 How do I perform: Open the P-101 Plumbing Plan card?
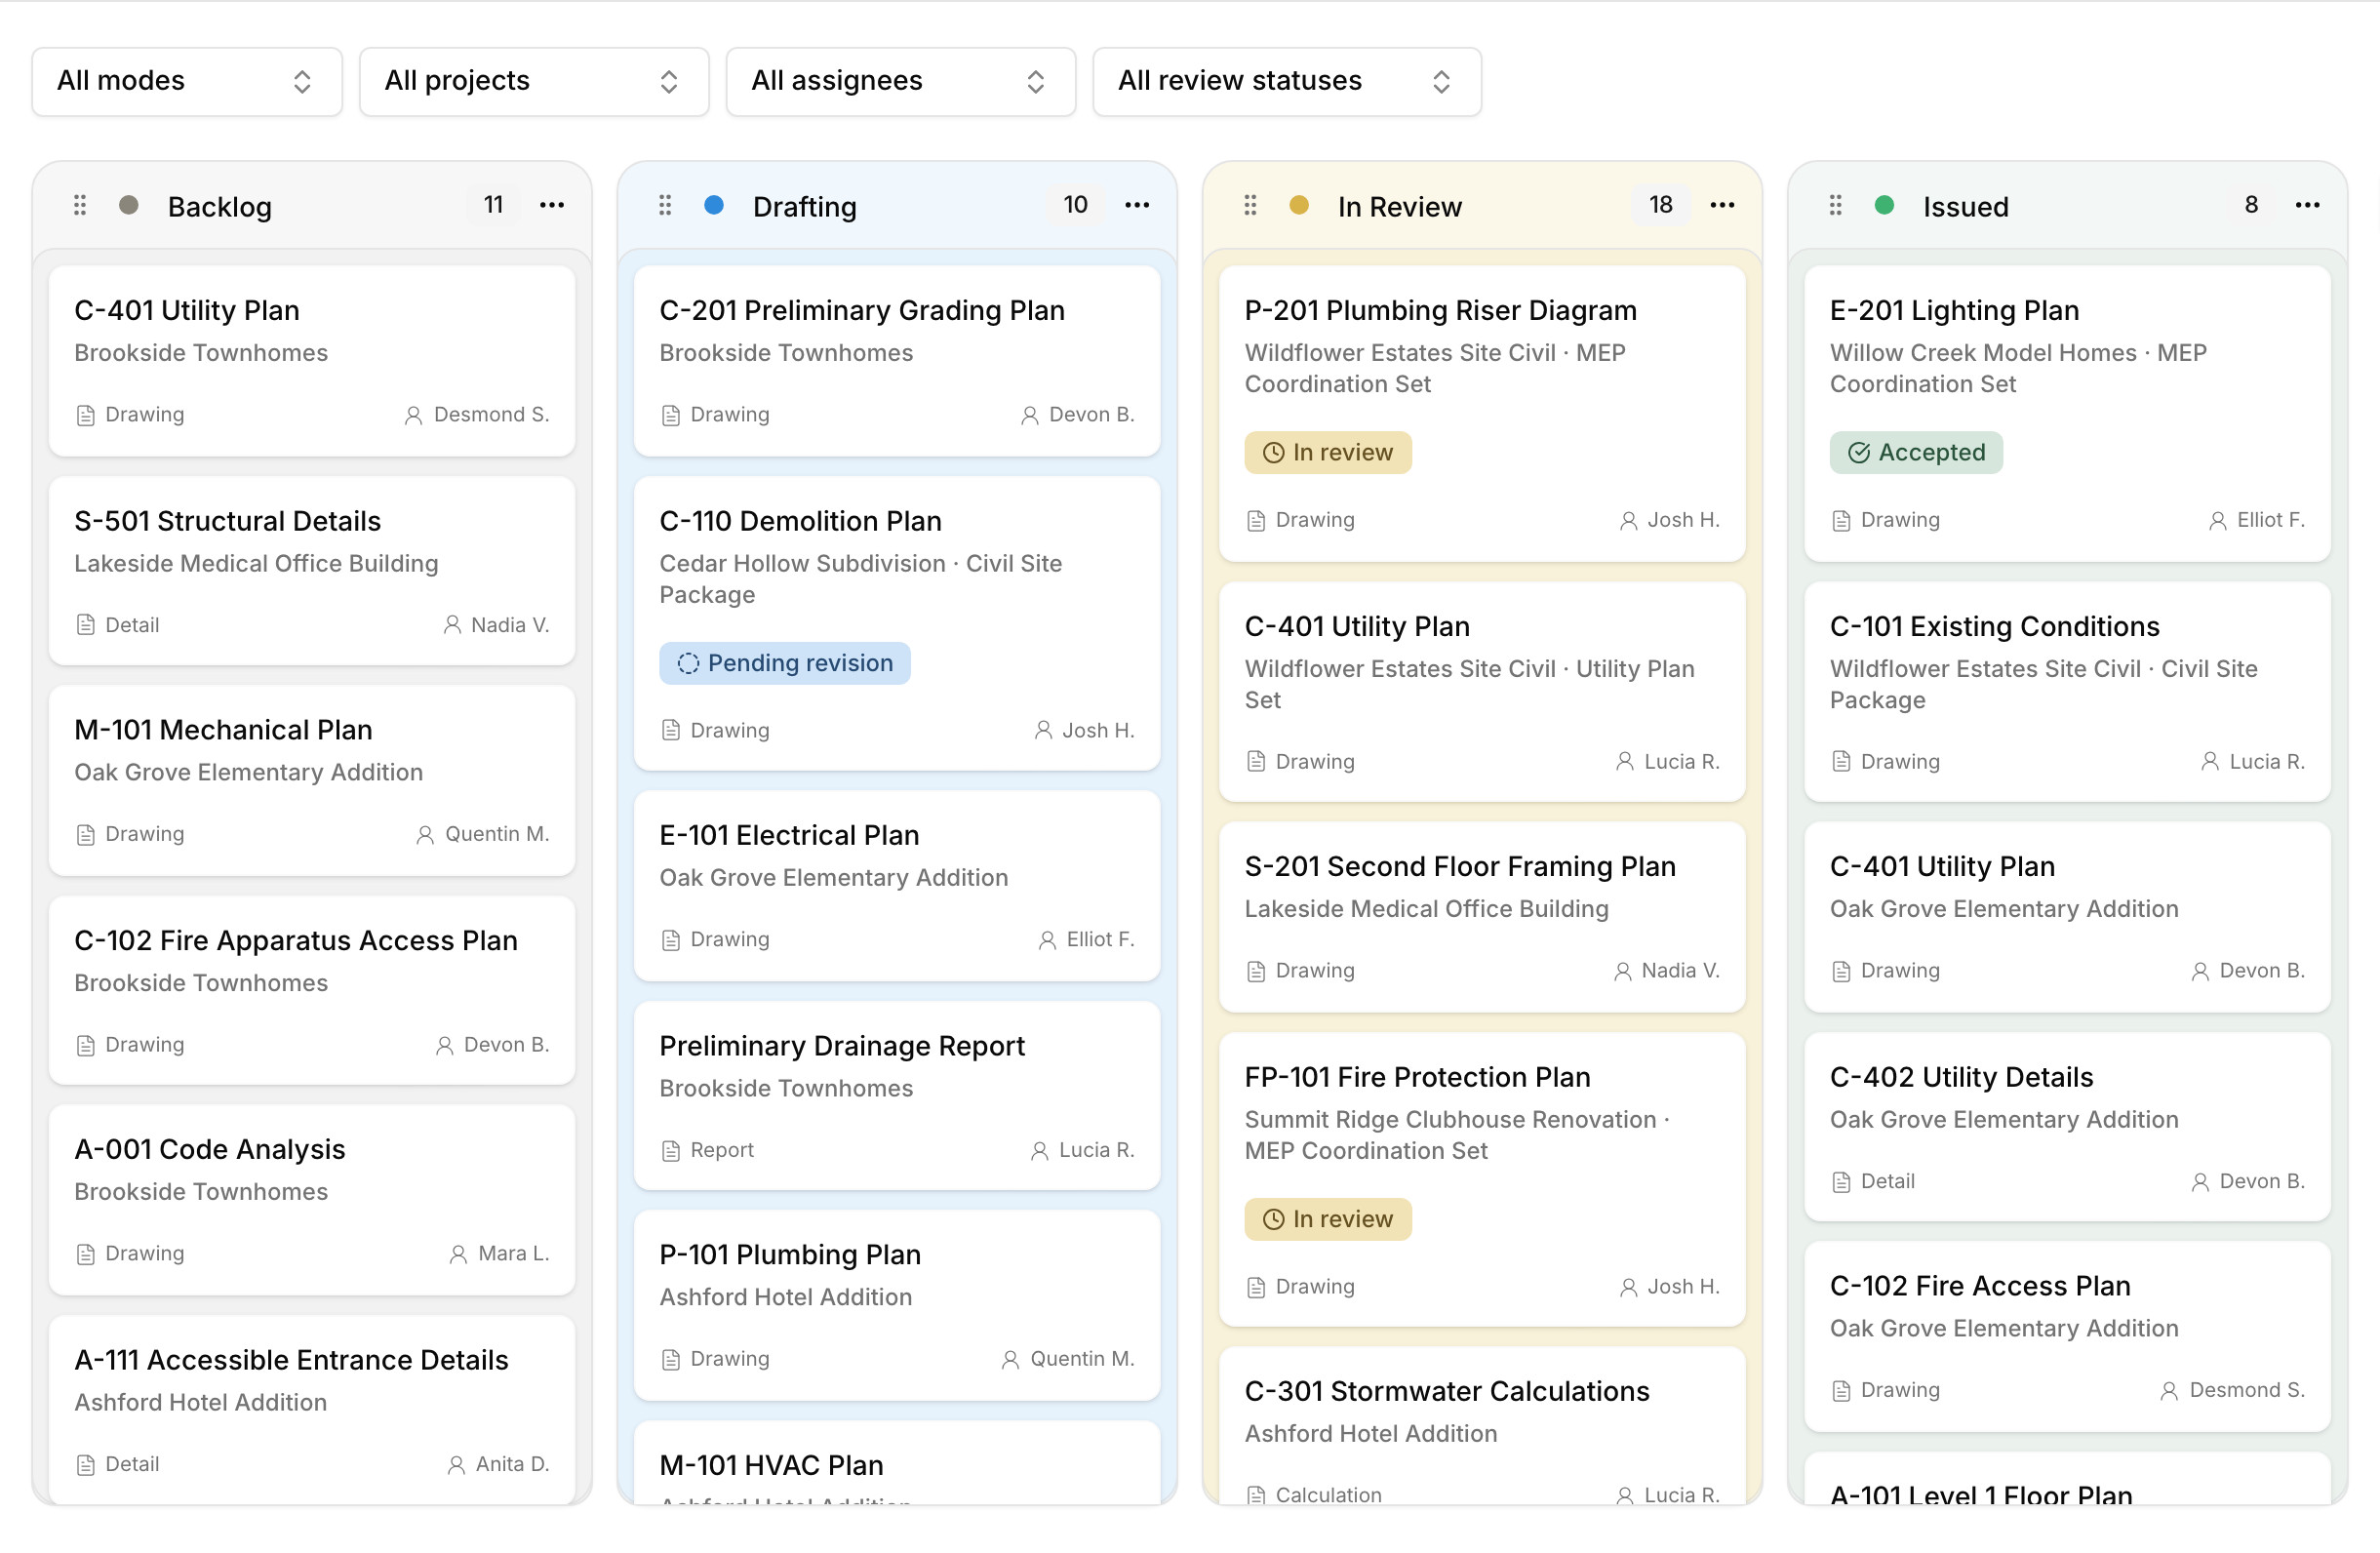click(x=897, y=1305)
